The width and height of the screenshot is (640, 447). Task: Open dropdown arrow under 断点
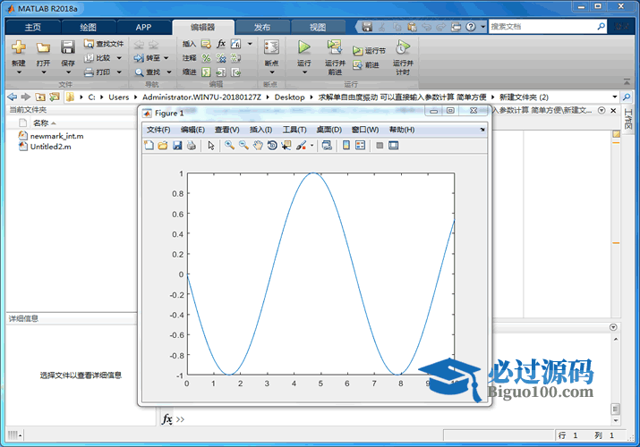(x=272, y=72)
